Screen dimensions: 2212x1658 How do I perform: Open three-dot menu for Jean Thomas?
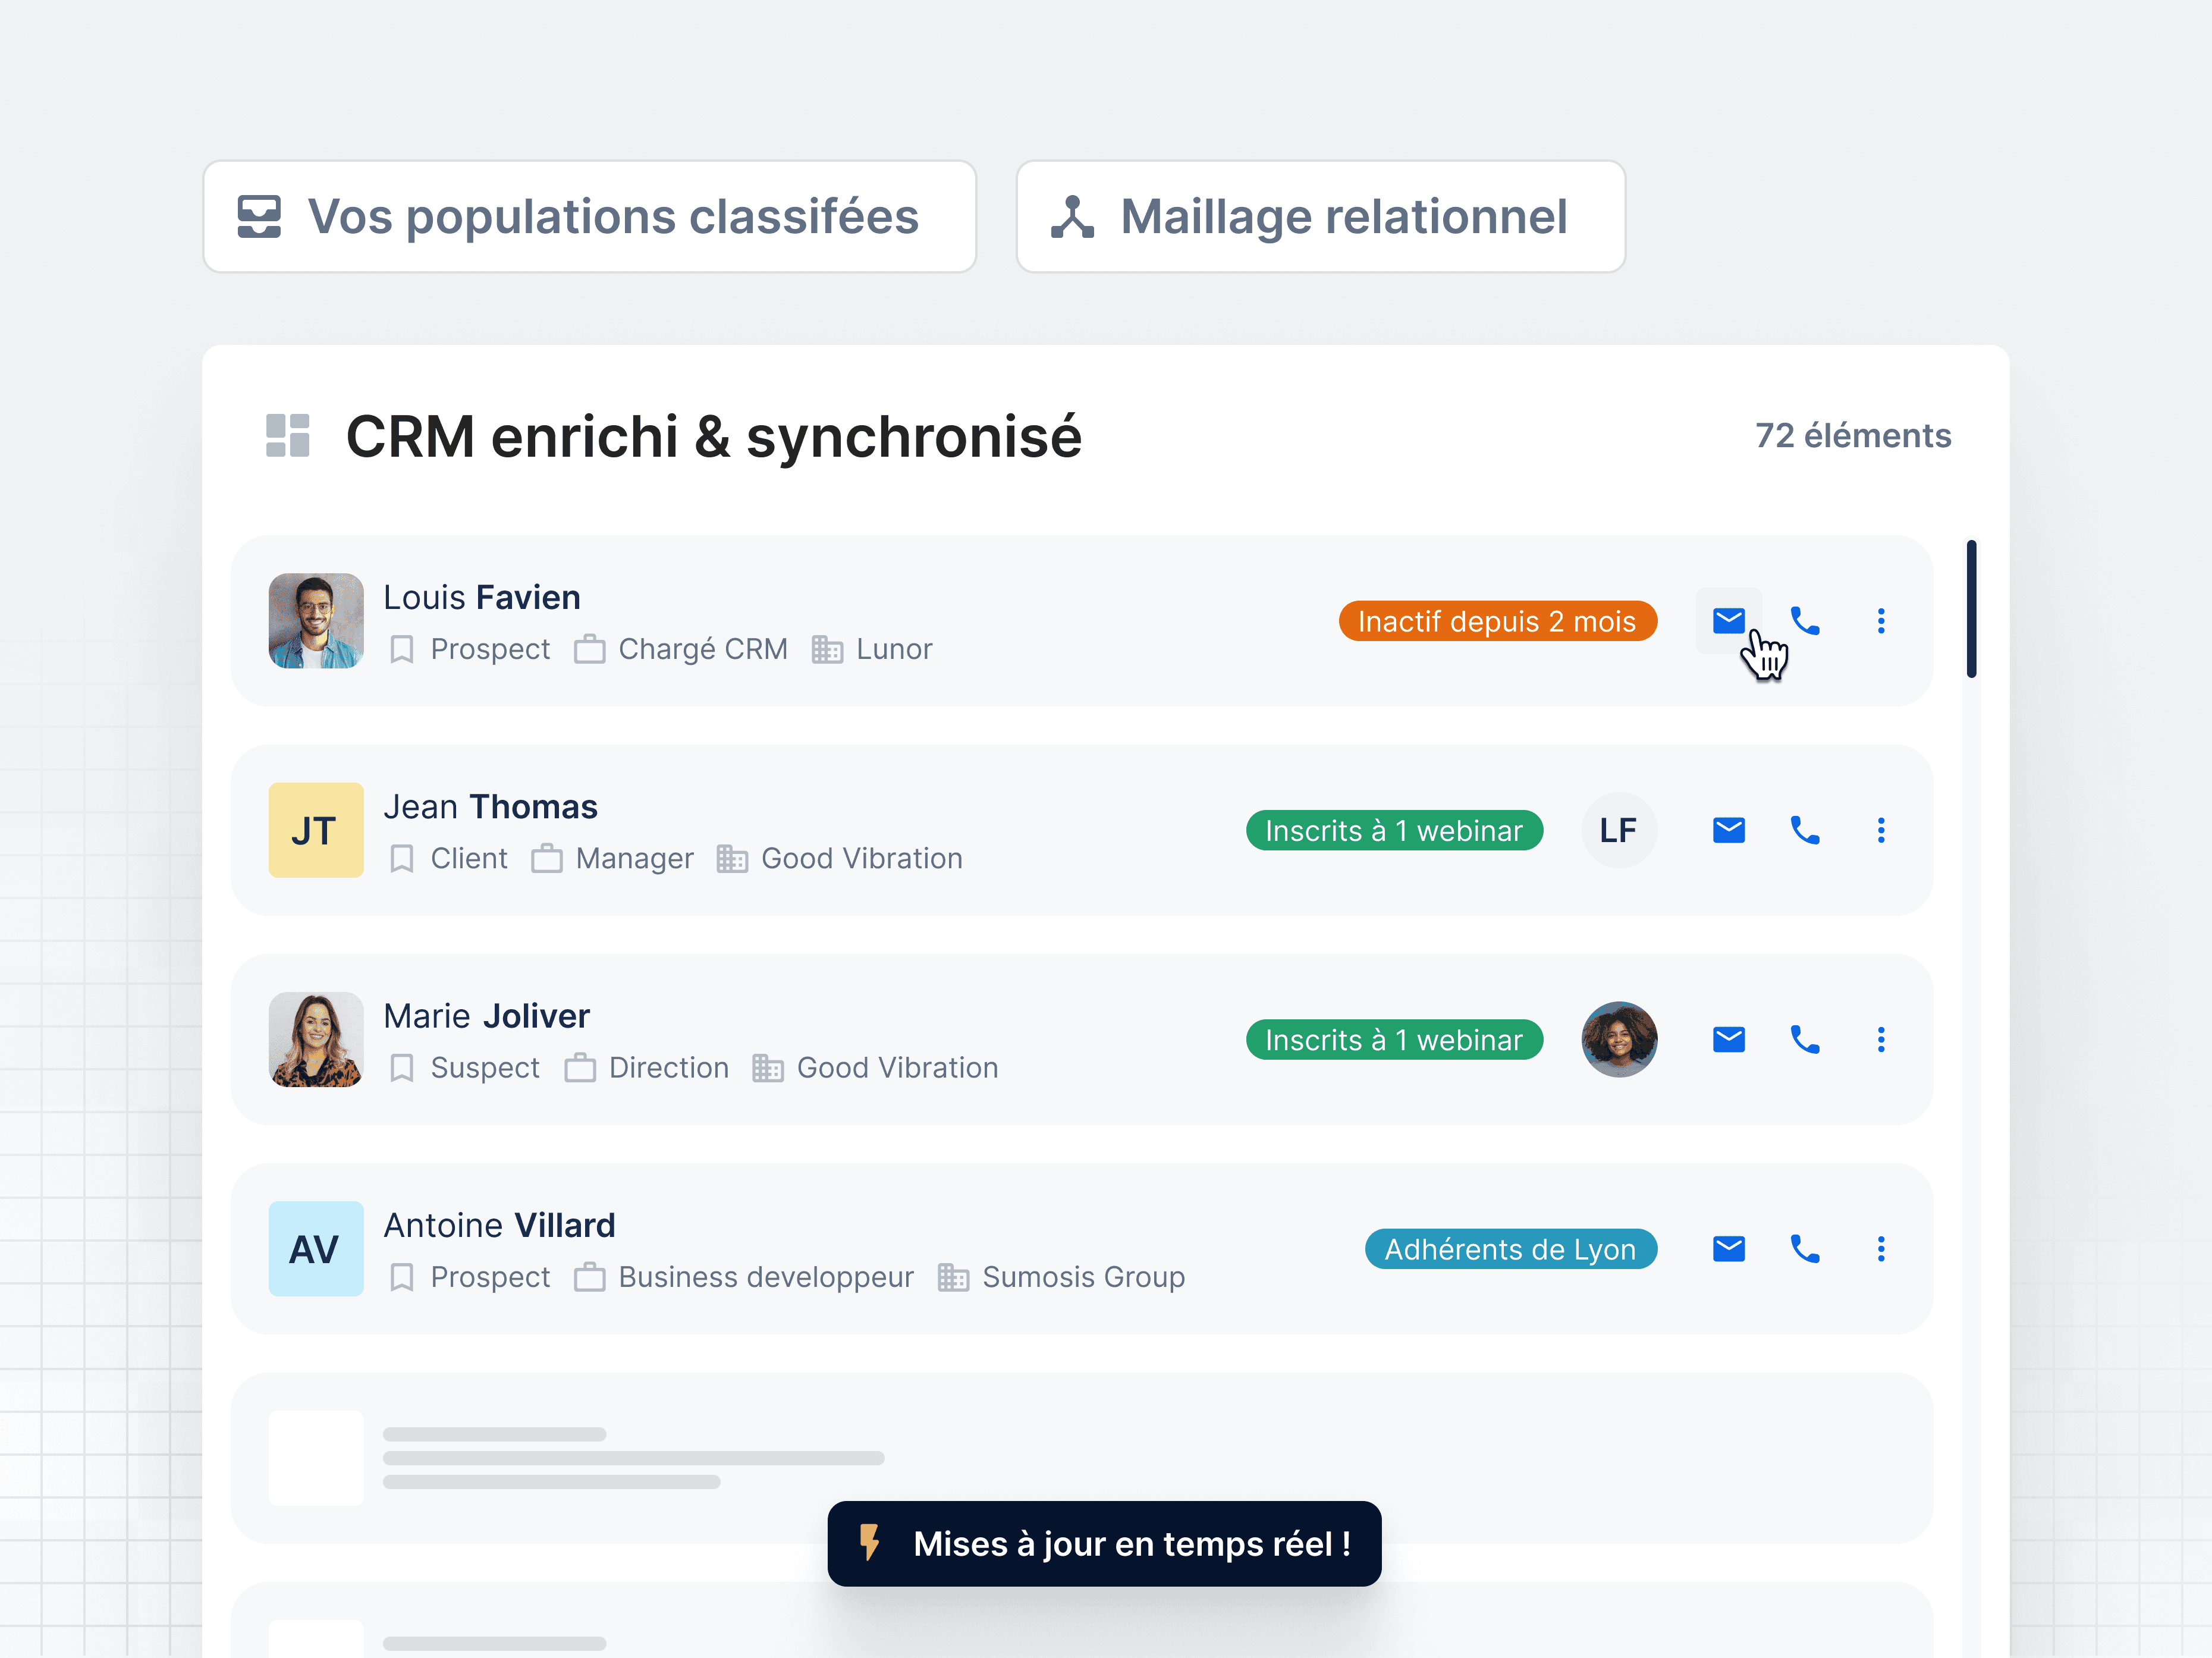[1881, 830]
